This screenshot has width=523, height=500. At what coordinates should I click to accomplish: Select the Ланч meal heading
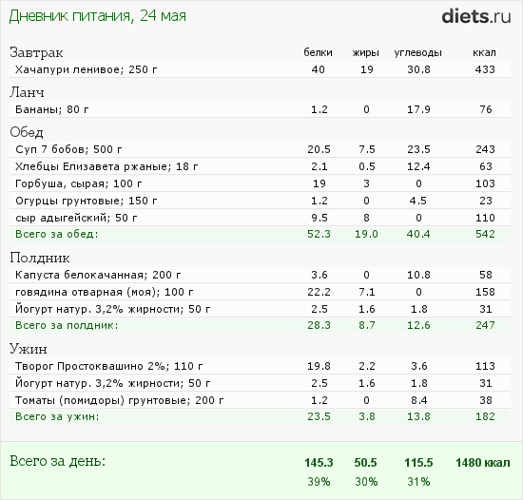27,92
